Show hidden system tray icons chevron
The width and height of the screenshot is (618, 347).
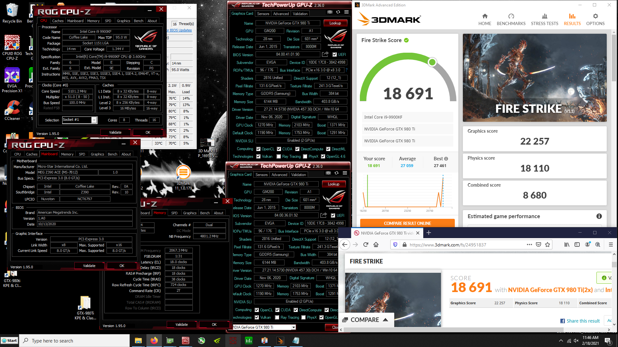tap(561, 341)
